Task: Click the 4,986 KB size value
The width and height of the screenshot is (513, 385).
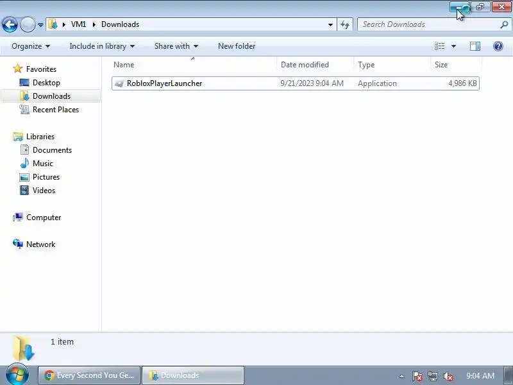Action: 462,83
